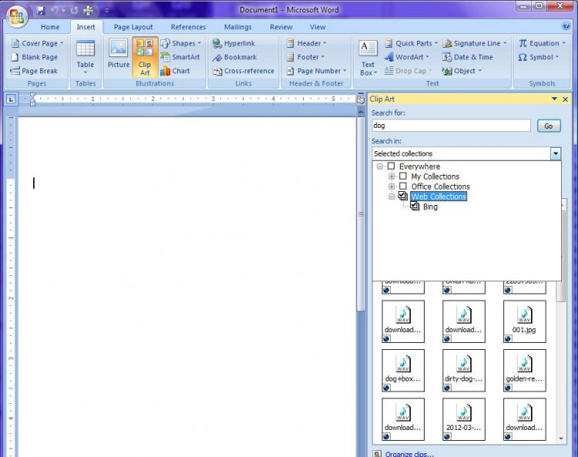
Task: Toggle the Clip Art pane button
Action: tap(145, 57)
